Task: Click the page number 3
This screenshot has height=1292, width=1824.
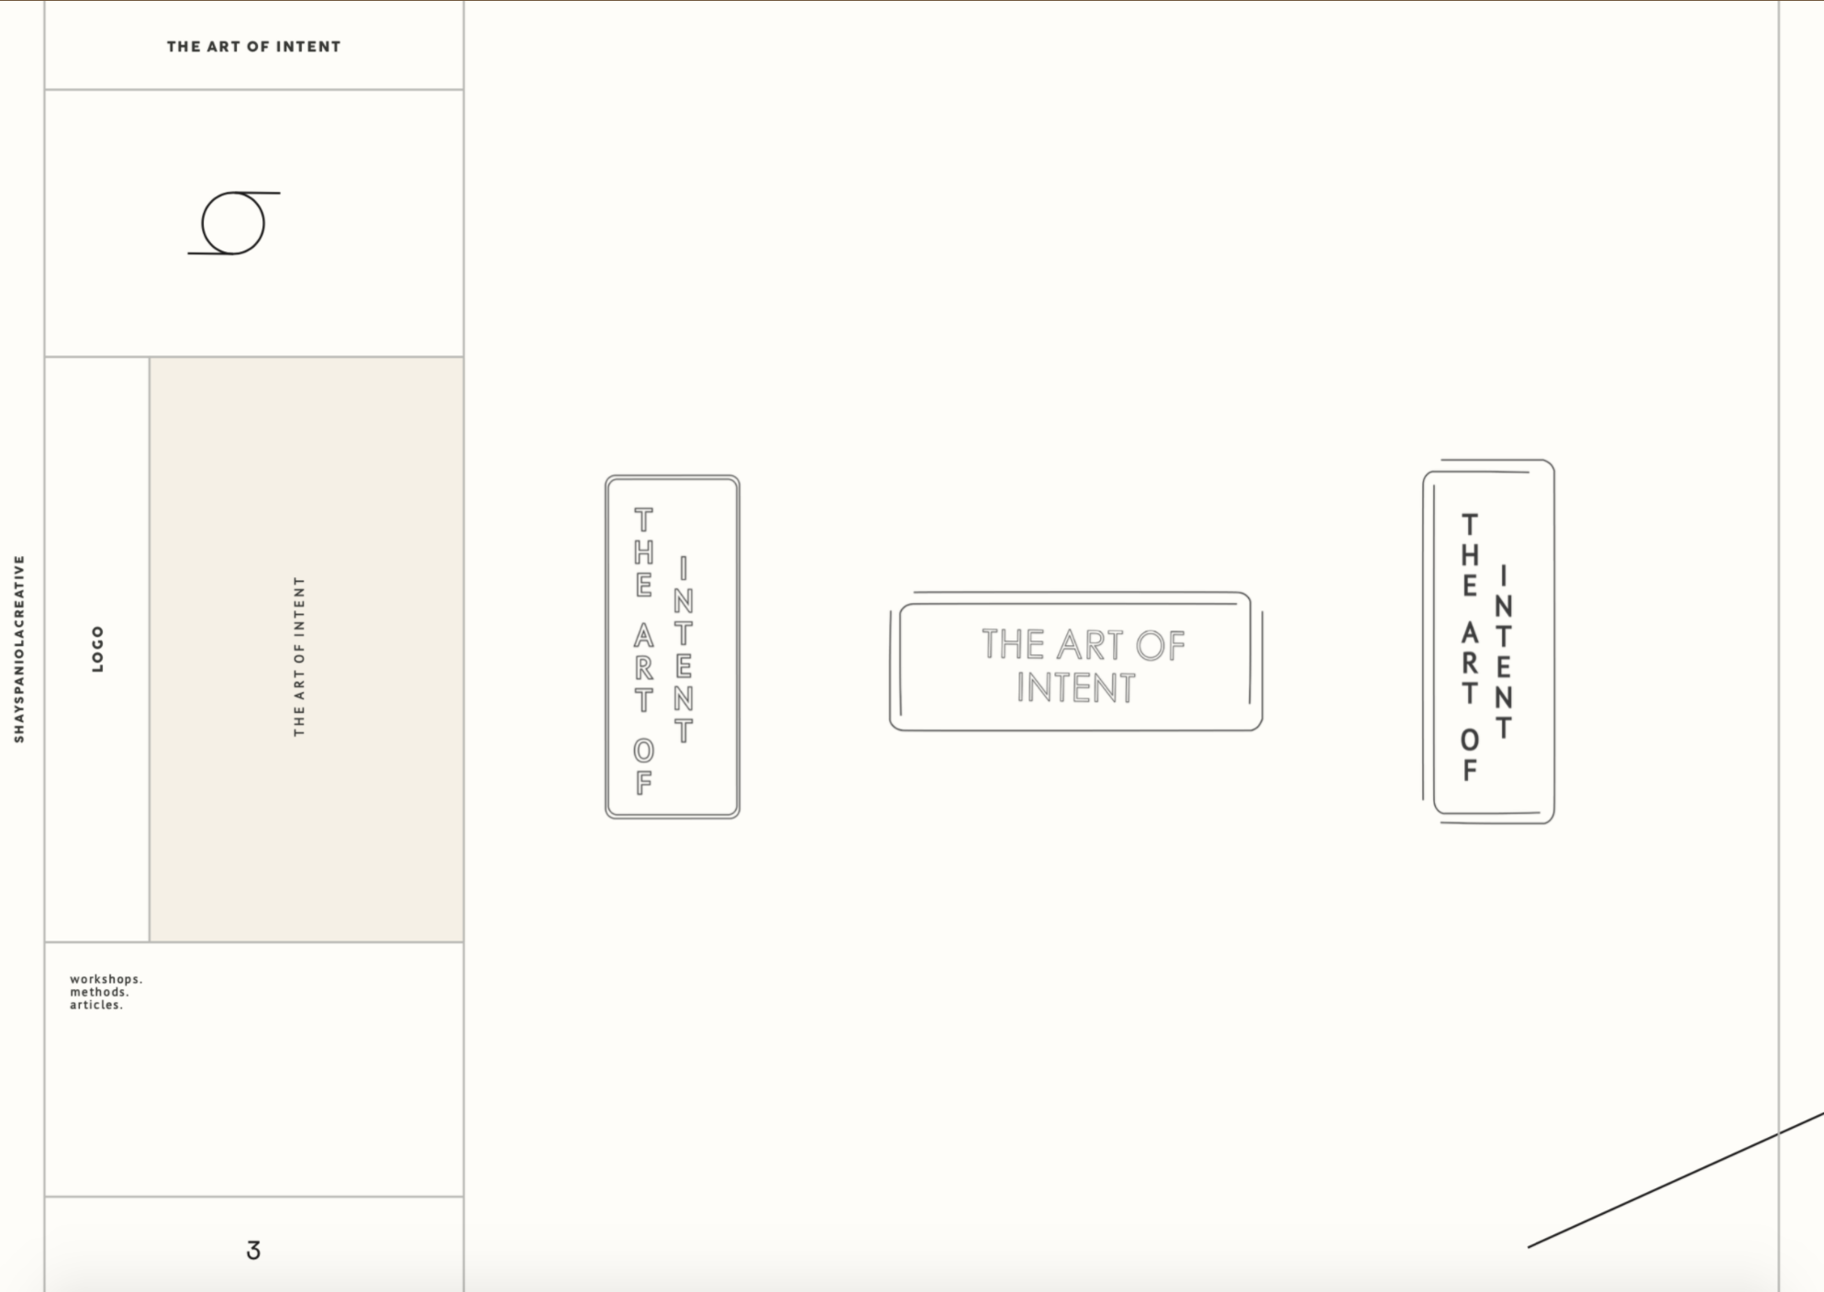Action: 253,1250
